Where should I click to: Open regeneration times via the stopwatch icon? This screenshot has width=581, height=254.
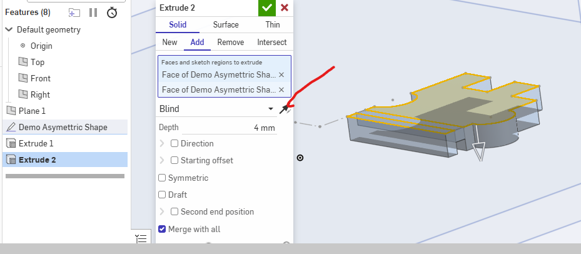(x=112, y=13)
